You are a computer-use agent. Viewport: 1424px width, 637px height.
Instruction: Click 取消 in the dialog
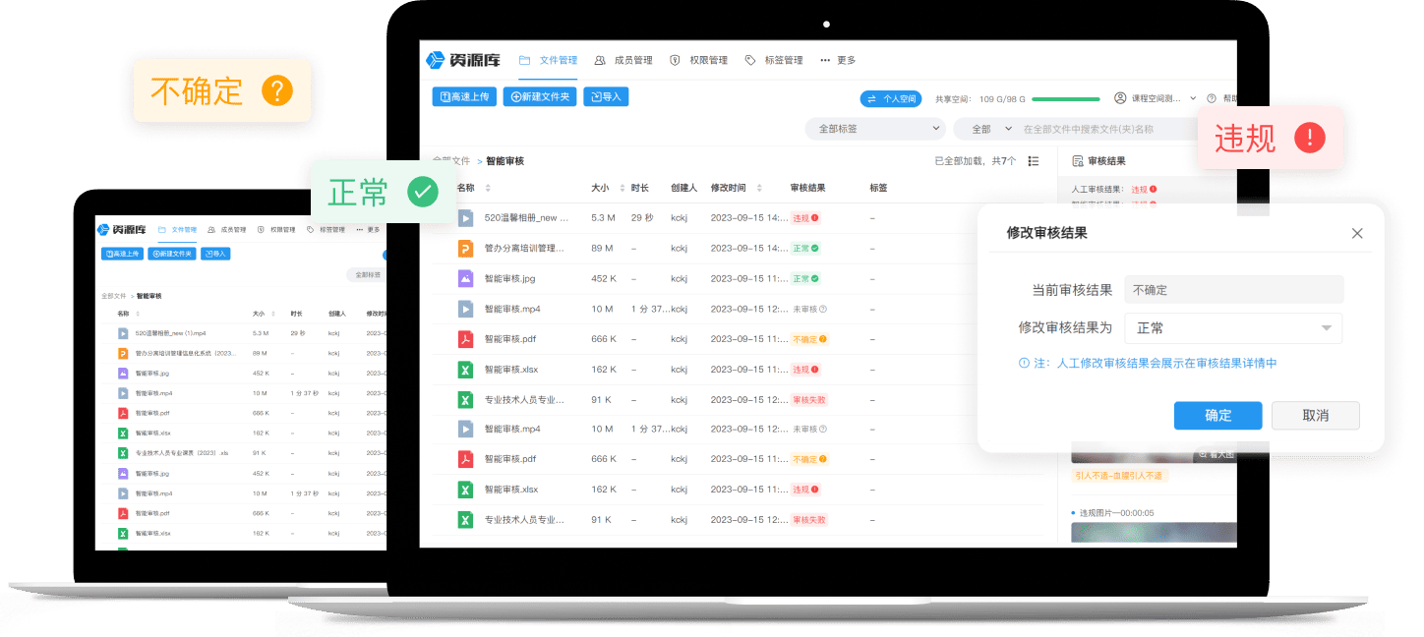1315,415
